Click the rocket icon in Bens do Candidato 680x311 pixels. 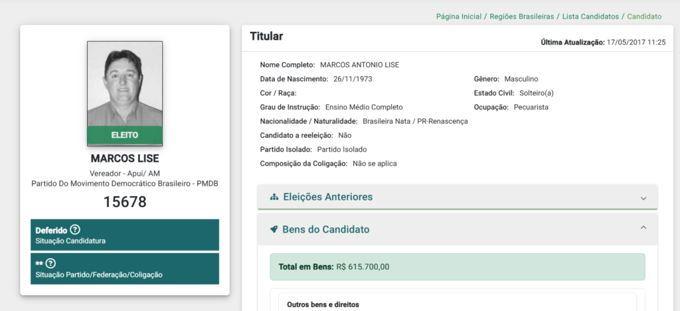click(x=274, y=229)
